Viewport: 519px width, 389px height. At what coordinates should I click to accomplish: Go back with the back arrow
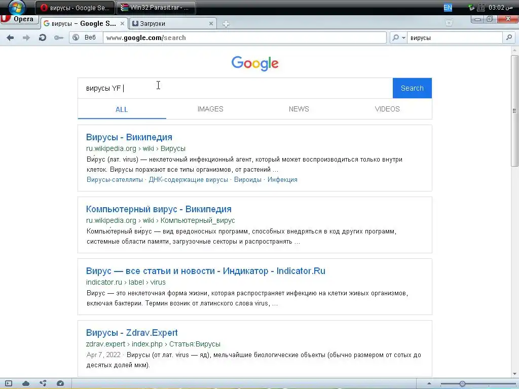(x=10, y=37)
